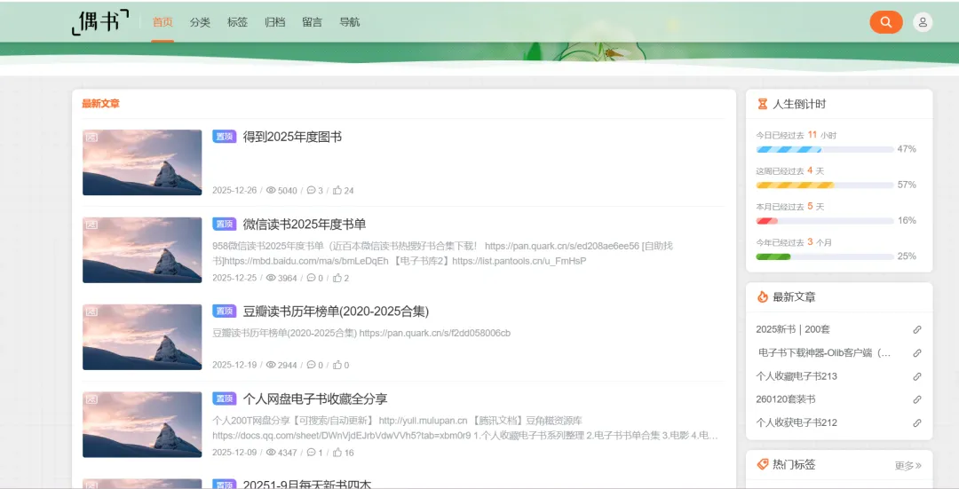Image resolution: width=959 pixels, height=489 pixels.
Task: Open sidebar link 个人收藏电子书213
Action: tap(797, 376)
